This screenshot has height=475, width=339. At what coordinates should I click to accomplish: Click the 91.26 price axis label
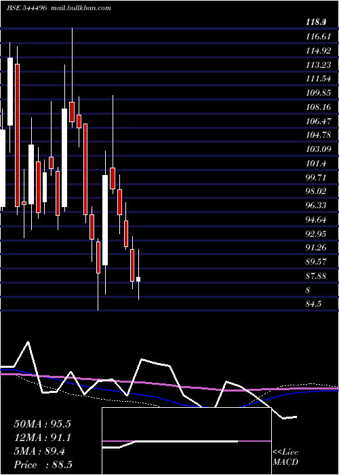(x=316, y=248)
